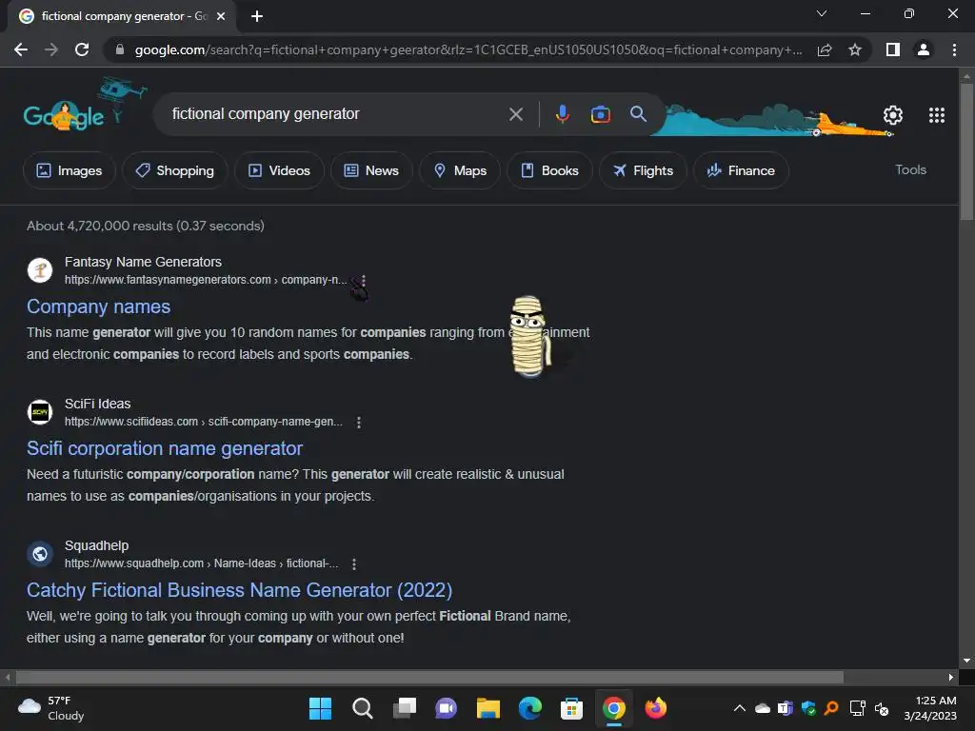The width and height of the screenshot is (975, 731).
Task: Share this page from address bar
Action: click(x=825, y=49)
